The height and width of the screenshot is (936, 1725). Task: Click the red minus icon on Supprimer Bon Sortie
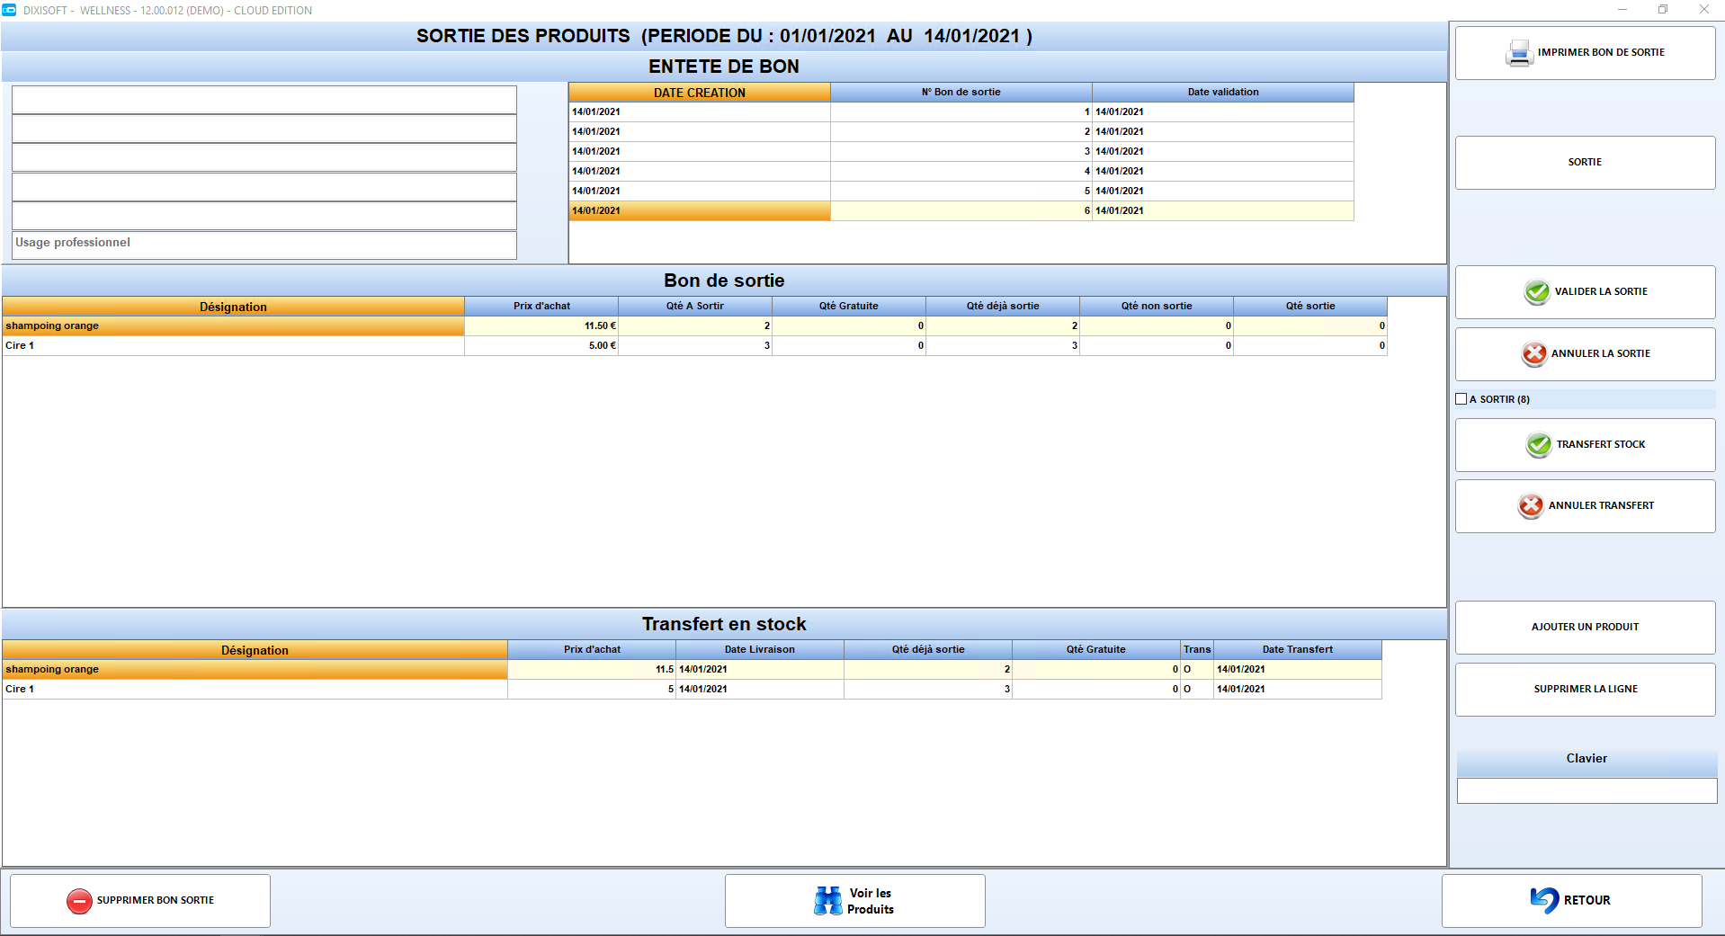click(79, 901)
